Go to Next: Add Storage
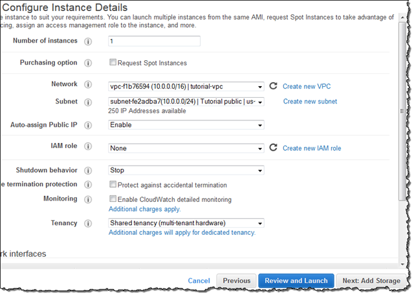This screenshot has width=414, height=295. click(x=371, y=281)
